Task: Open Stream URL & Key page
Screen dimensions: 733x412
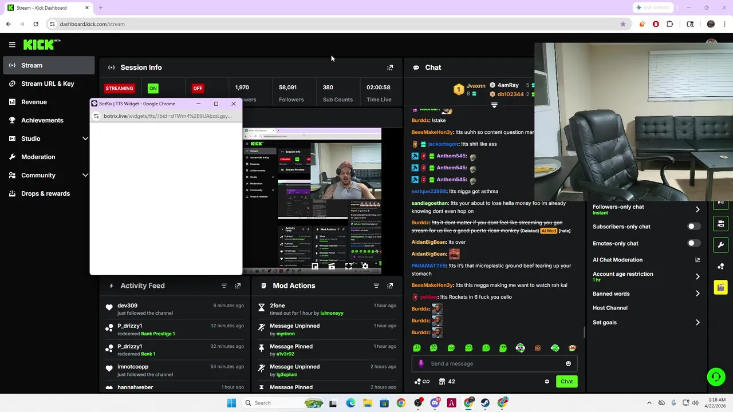Action: click(x=49, y=84)
